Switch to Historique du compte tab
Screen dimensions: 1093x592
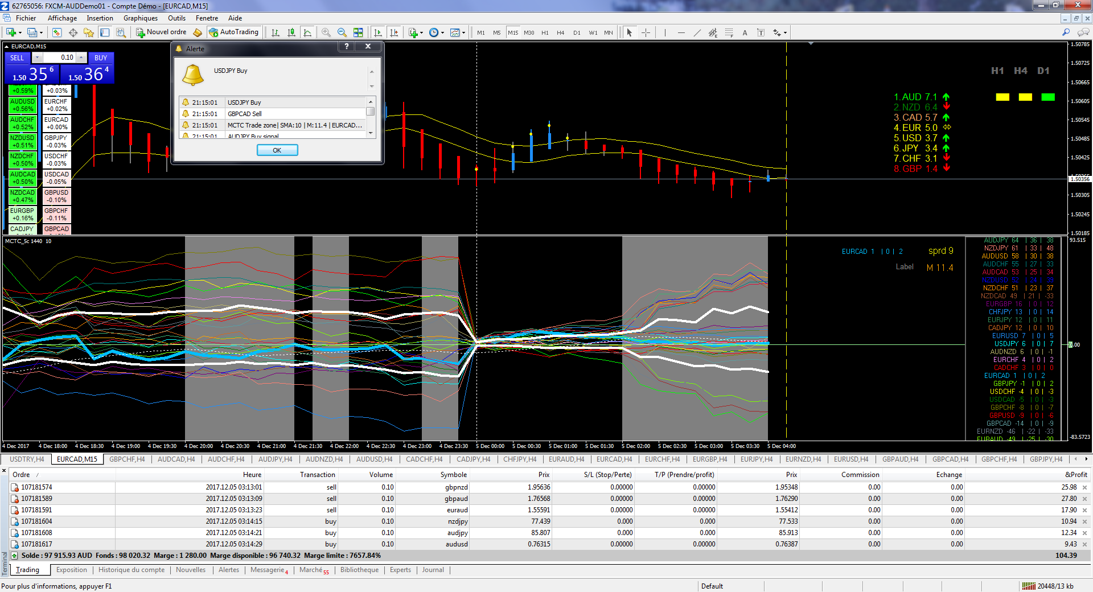tap(131, 570)
